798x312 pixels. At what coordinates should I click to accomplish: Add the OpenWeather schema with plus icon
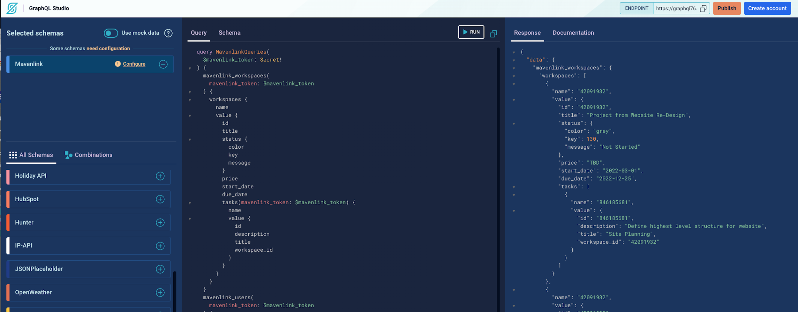tap(160, 292)
